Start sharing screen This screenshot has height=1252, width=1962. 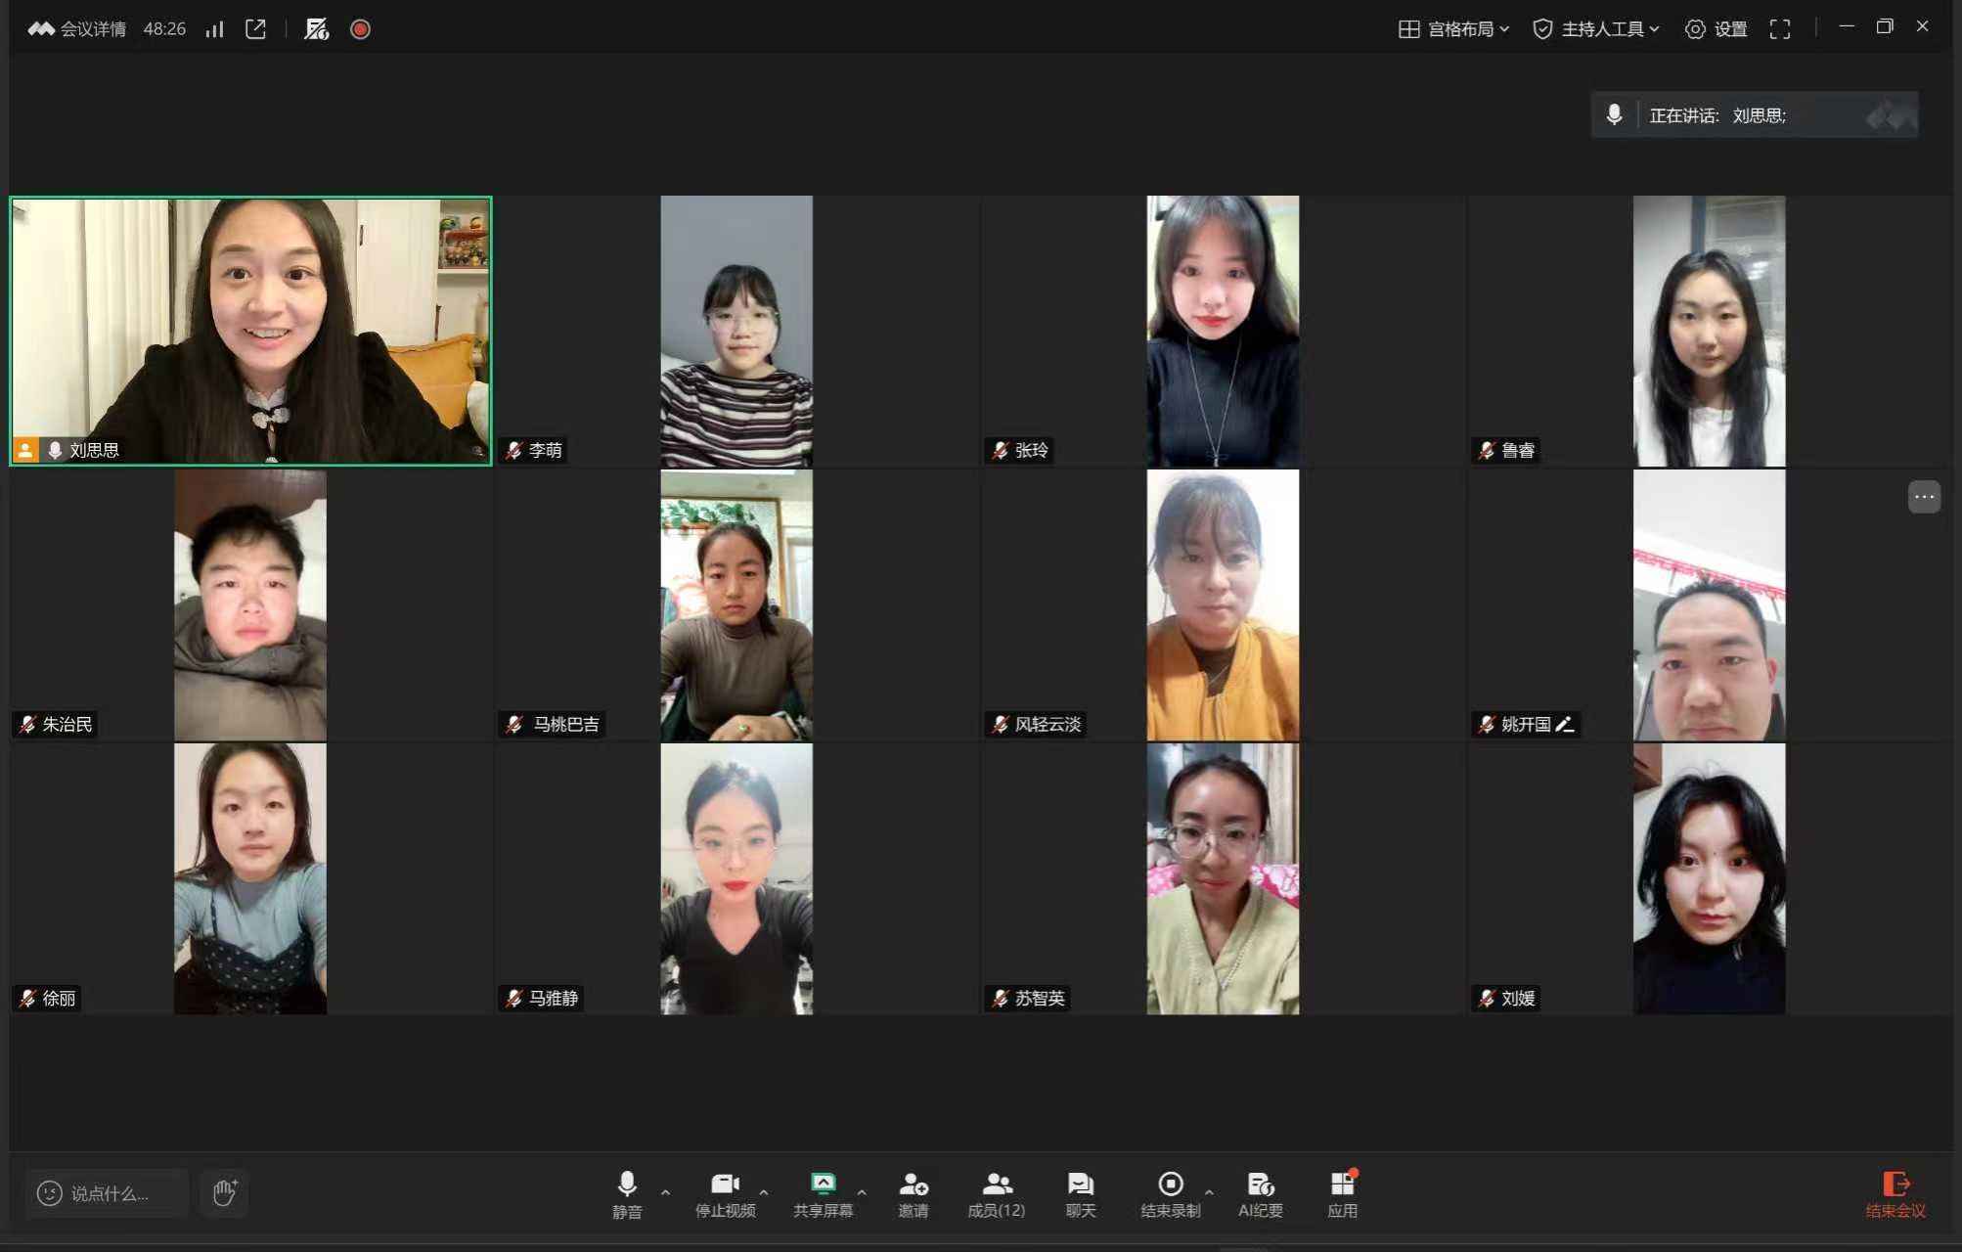pyautogui.click(x=823, y=1193)
